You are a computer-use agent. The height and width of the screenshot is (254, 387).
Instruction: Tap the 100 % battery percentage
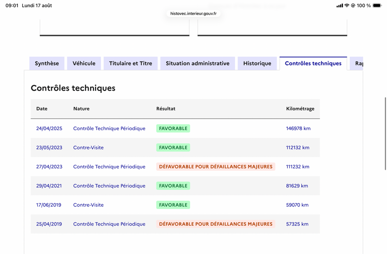(364, 5)
